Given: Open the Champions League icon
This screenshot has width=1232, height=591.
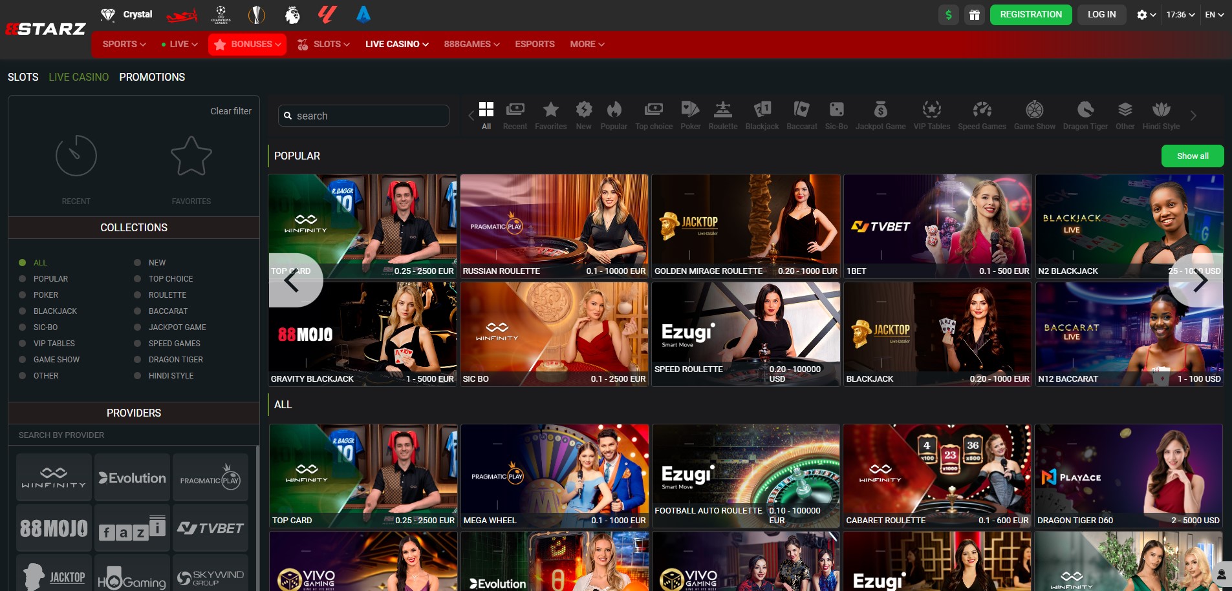Looking at the screenshot, I should (221, 14).
